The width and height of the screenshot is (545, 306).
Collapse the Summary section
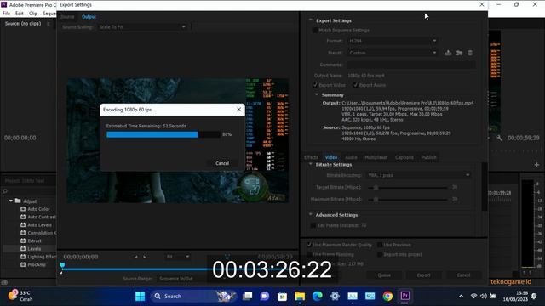(316, 94)
